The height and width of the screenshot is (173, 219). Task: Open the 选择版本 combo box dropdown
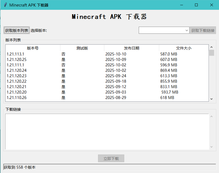187,30
